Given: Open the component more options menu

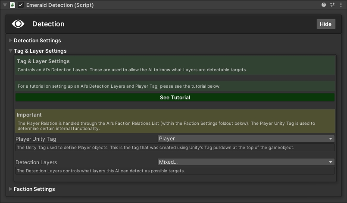Looking at the screenshot, I should [341, 5].
